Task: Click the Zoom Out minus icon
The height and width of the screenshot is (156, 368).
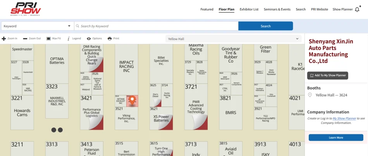Action: tap(25, 39)
